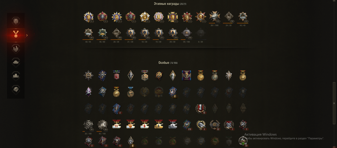This screenshot has height=148, width=337.
Task: Open the stacked-books collection sidebar tab
Action: click(x=16, y=89)
